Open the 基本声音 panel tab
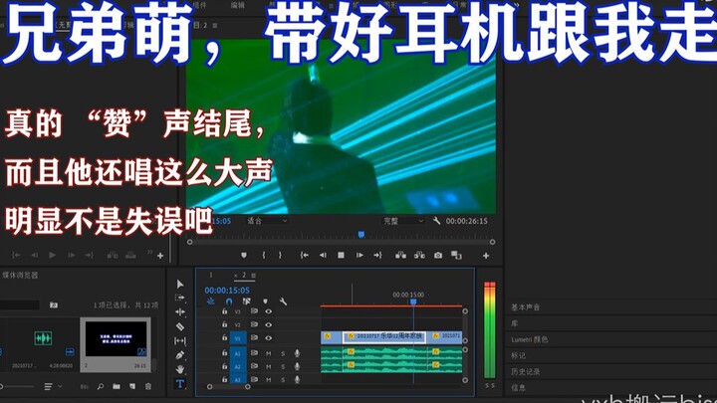 click(x=527, y=307)
